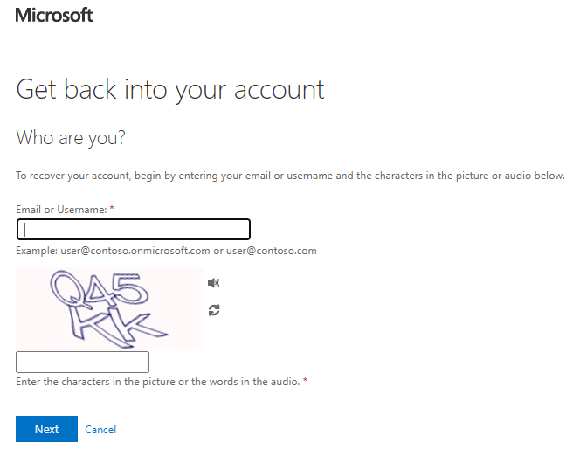
Task: Click the "Enter the characters in the picture" hint
Action: 157,383
